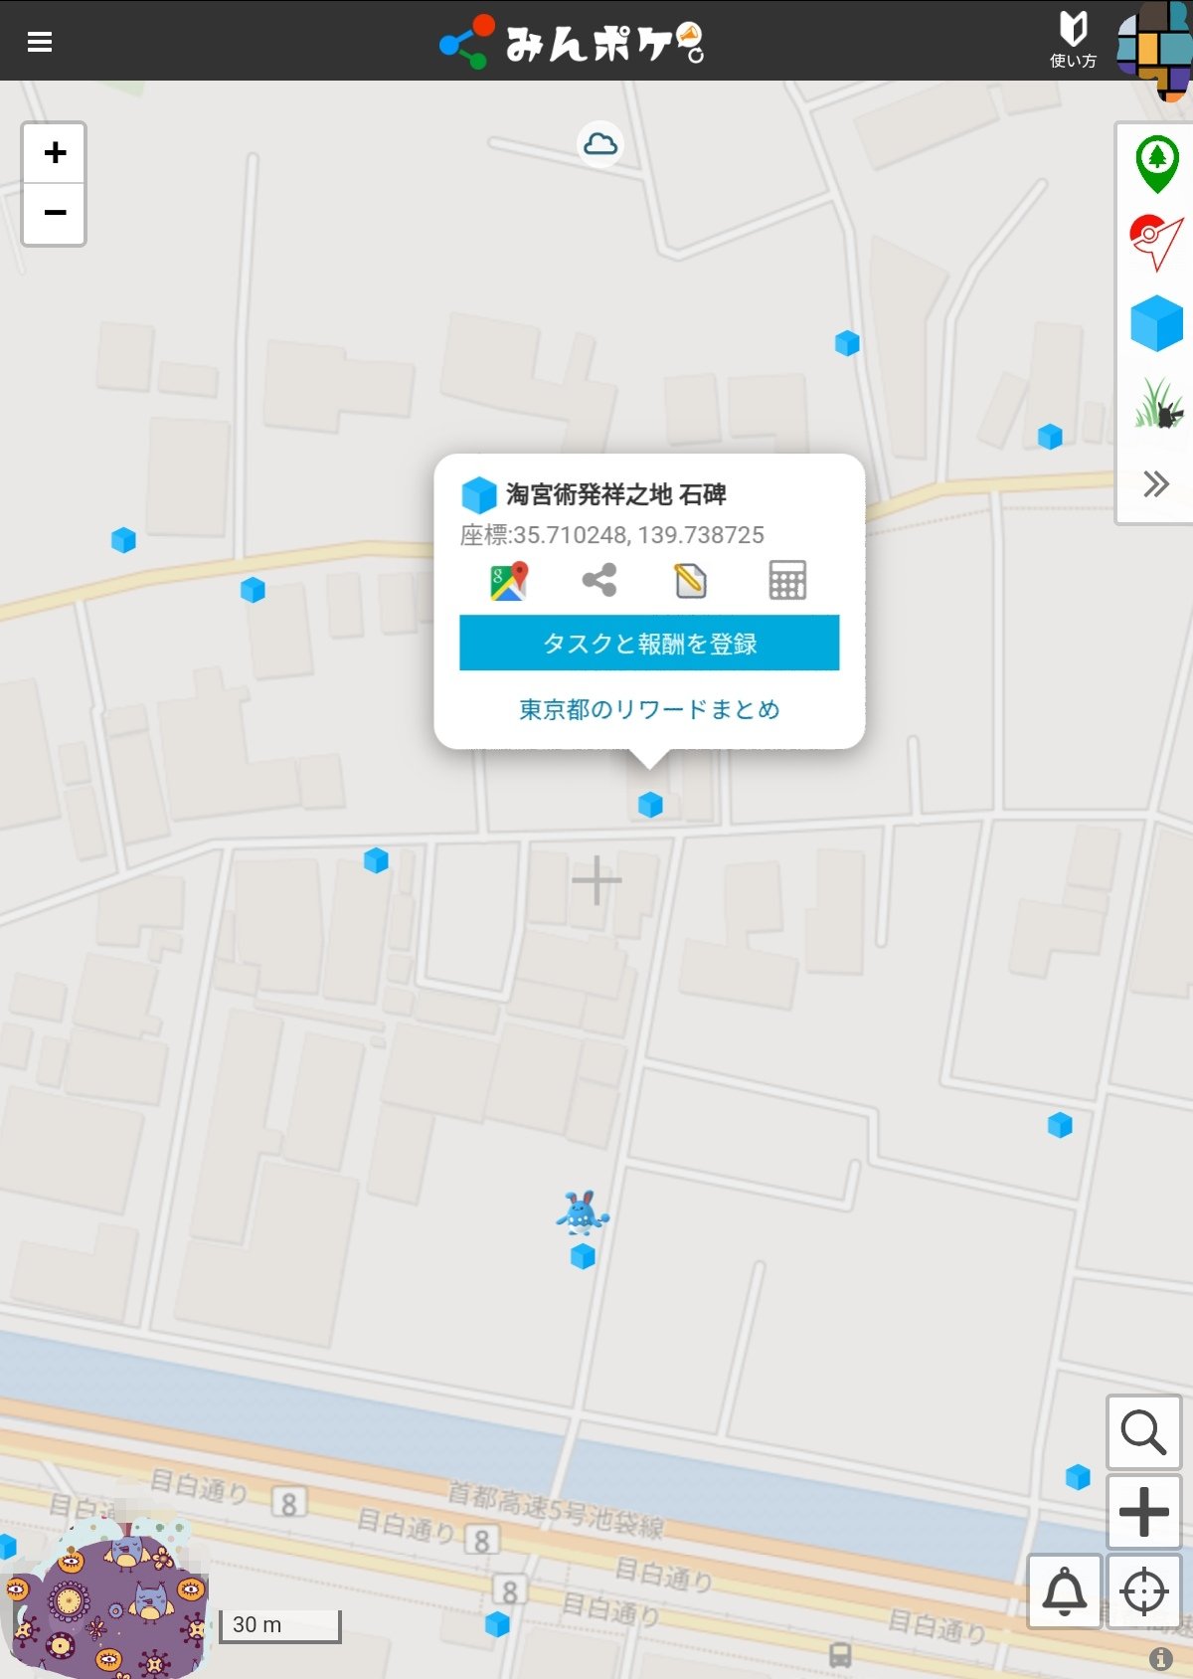1193x1679 pixels.
Task: Open the 使い方 usage guide
Action: [1073, 40]
